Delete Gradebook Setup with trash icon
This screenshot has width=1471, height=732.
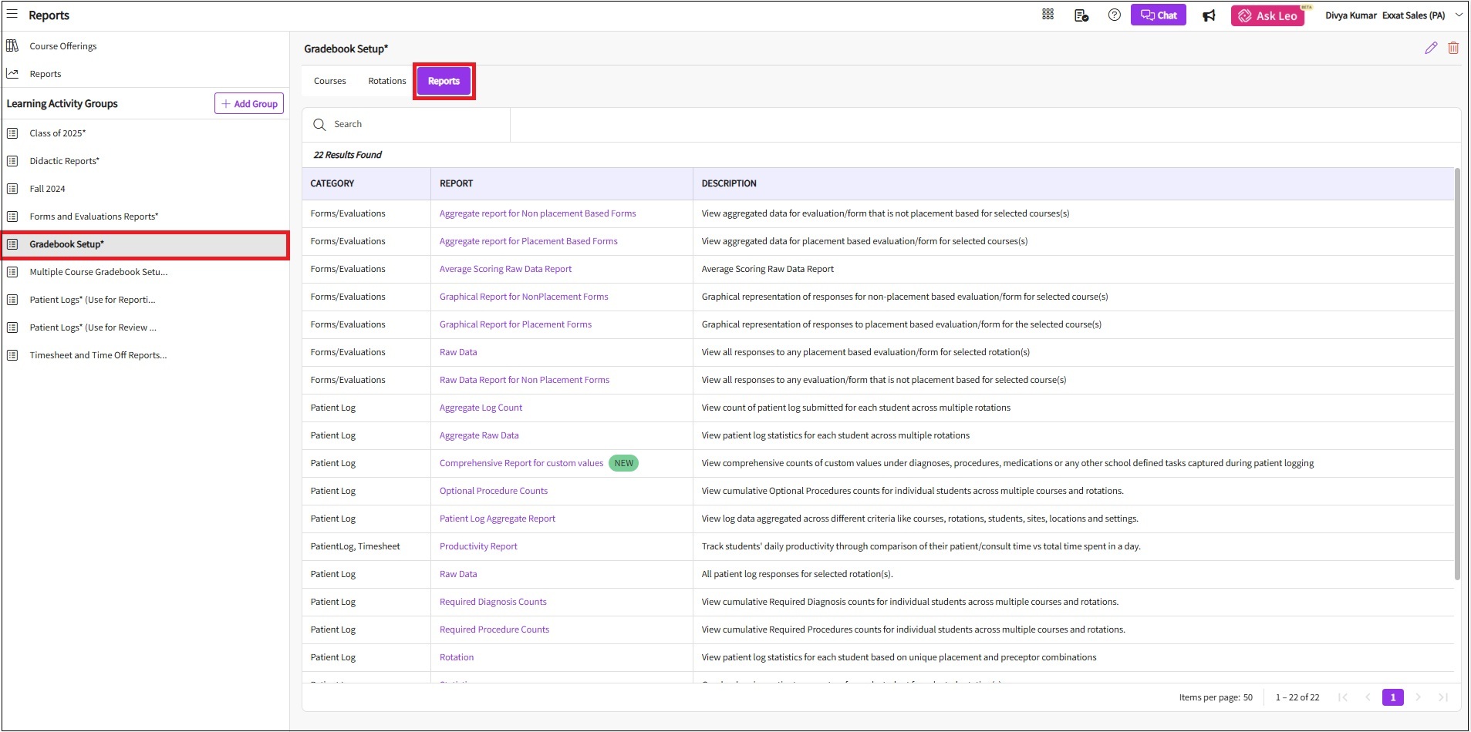(x=1453, y=48)
